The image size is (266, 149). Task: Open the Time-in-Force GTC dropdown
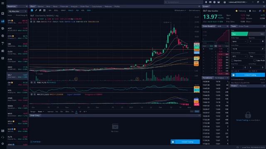(x=239, y=56)
